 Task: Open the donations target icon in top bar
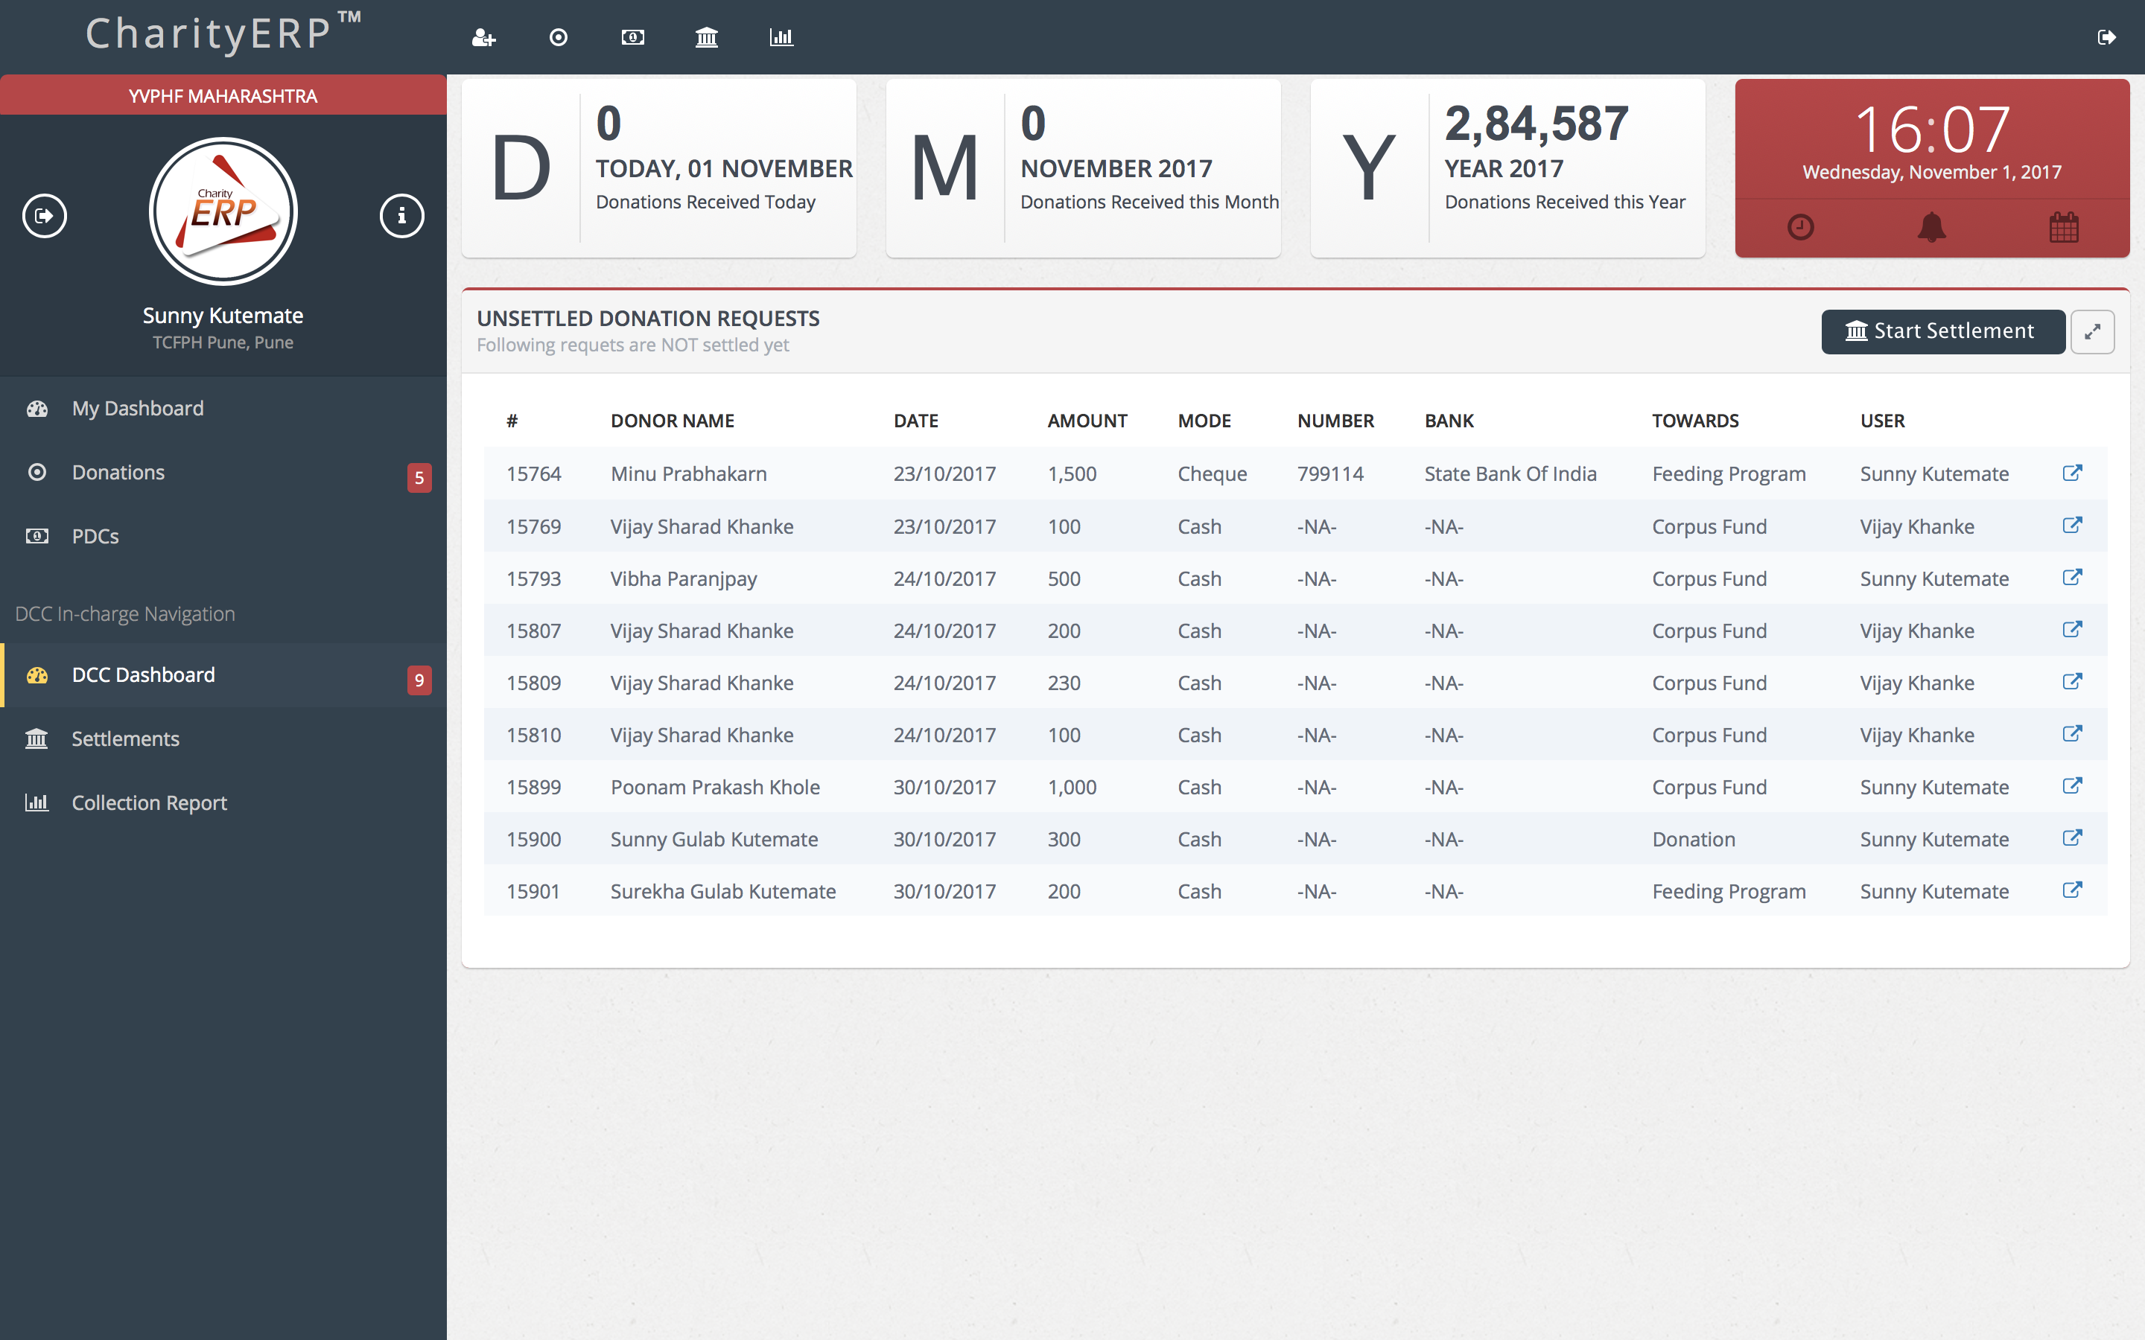point(559,37)
